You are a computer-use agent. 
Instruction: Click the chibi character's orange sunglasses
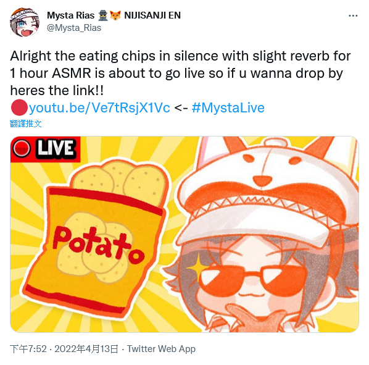click(x=253, y=280)
